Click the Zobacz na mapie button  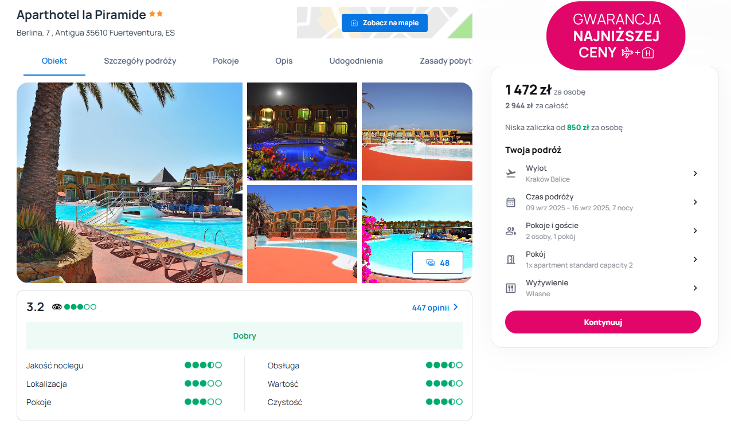point(385,23)
